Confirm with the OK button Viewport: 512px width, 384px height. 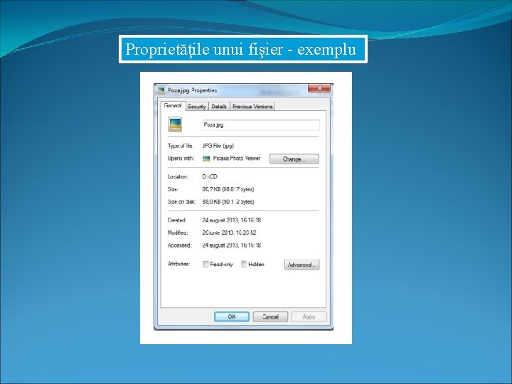(232, 316)
